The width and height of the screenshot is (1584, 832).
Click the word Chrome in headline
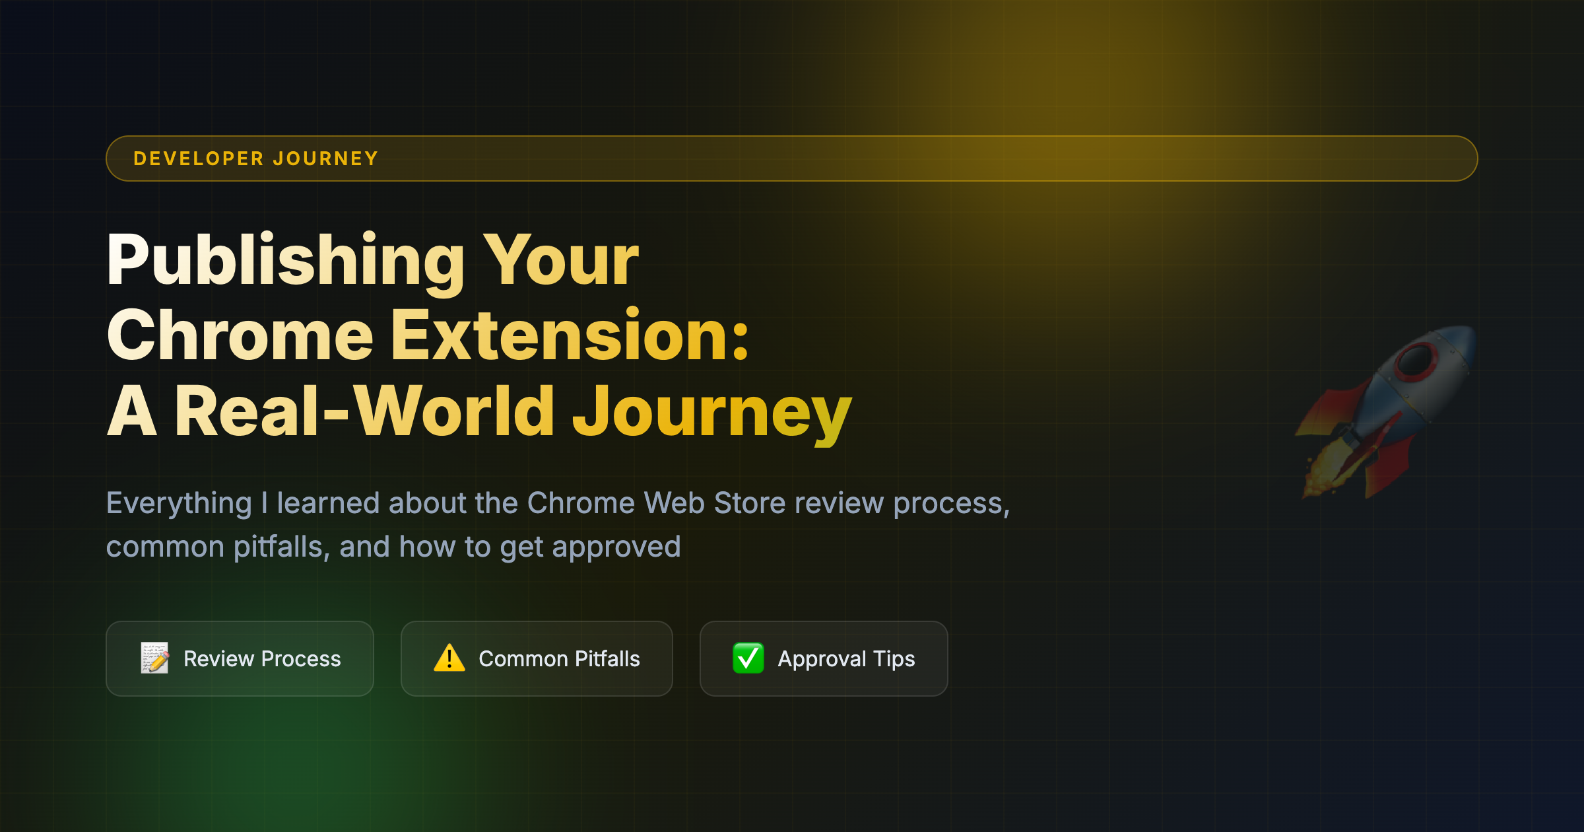click(240, 335)
